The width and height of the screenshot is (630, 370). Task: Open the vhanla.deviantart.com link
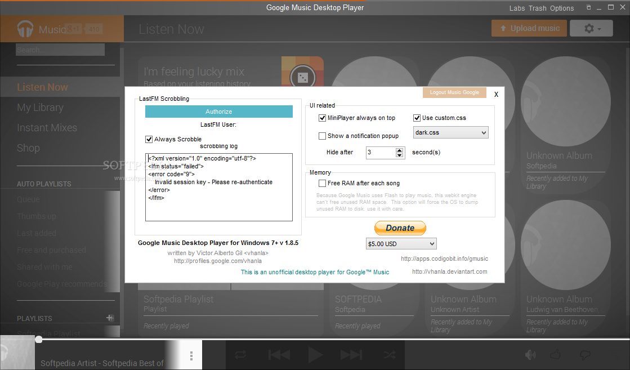coord(450,271)
